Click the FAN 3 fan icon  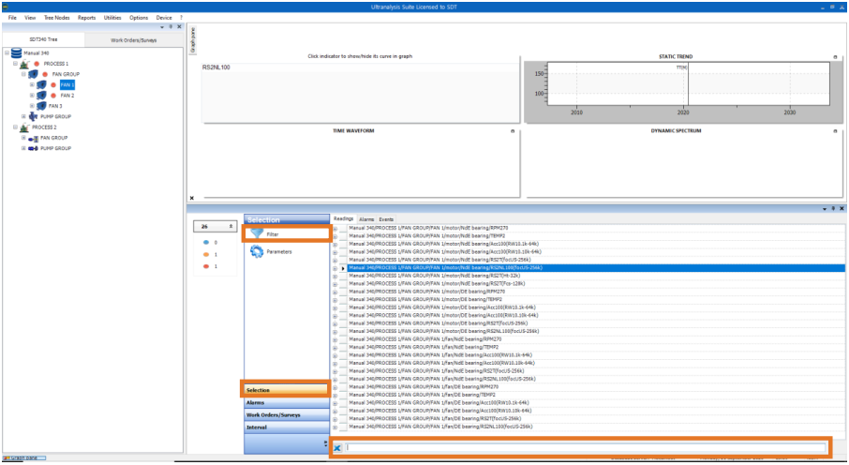click(42, 106)
